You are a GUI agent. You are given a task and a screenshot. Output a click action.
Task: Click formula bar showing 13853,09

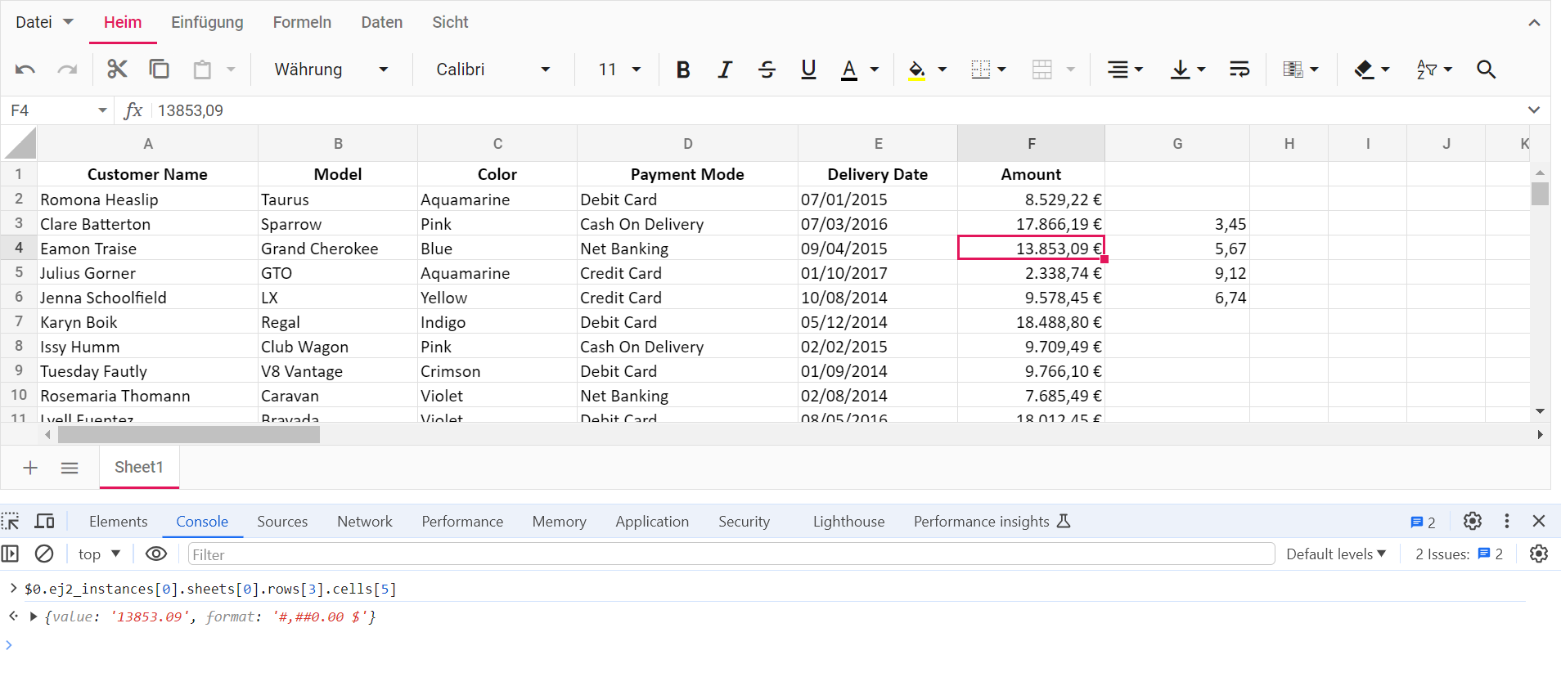coord(836,110)
